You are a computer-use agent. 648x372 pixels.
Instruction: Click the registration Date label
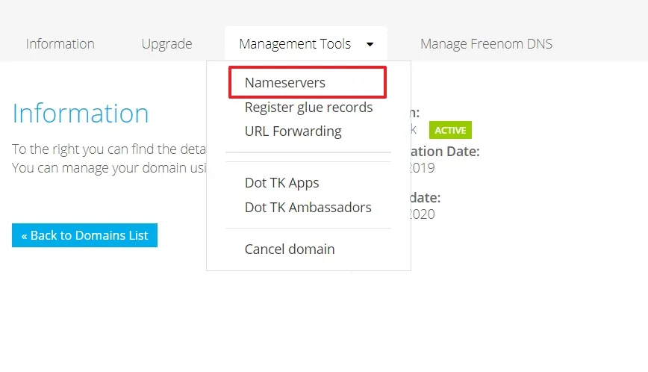coord(445,152)
